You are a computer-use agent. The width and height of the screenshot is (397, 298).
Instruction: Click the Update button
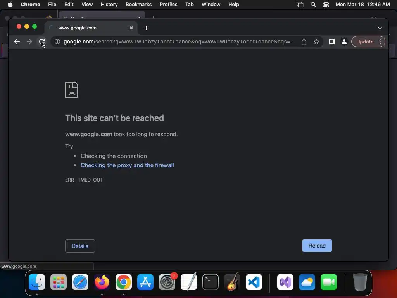[364, 42]
